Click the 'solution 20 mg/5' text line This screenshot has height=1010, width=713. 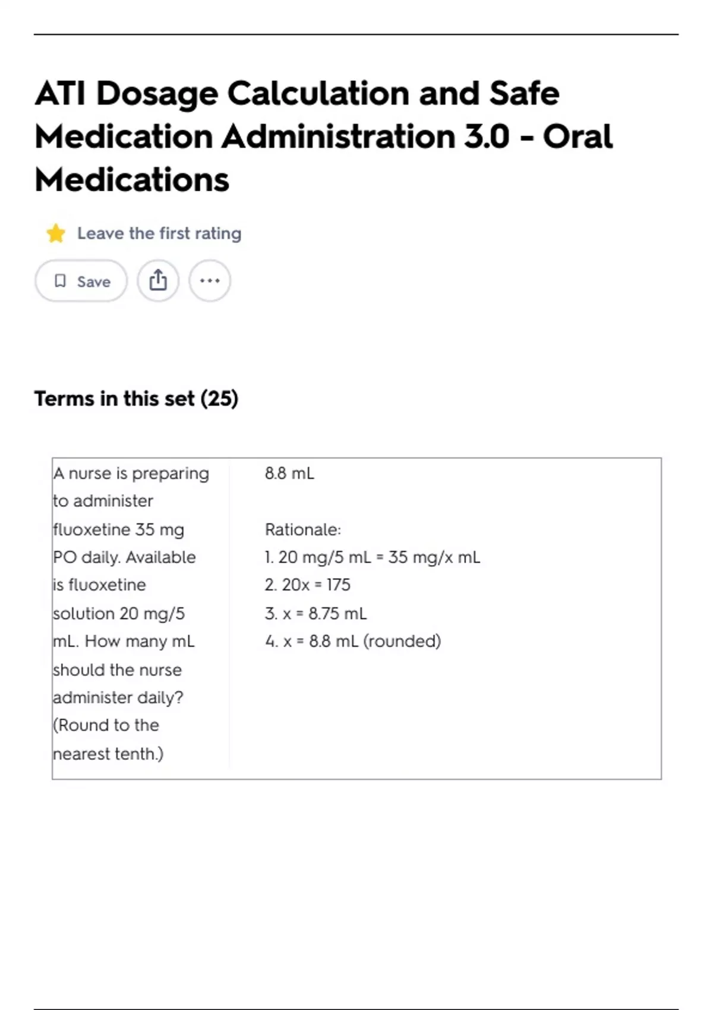tap(119, 613)
